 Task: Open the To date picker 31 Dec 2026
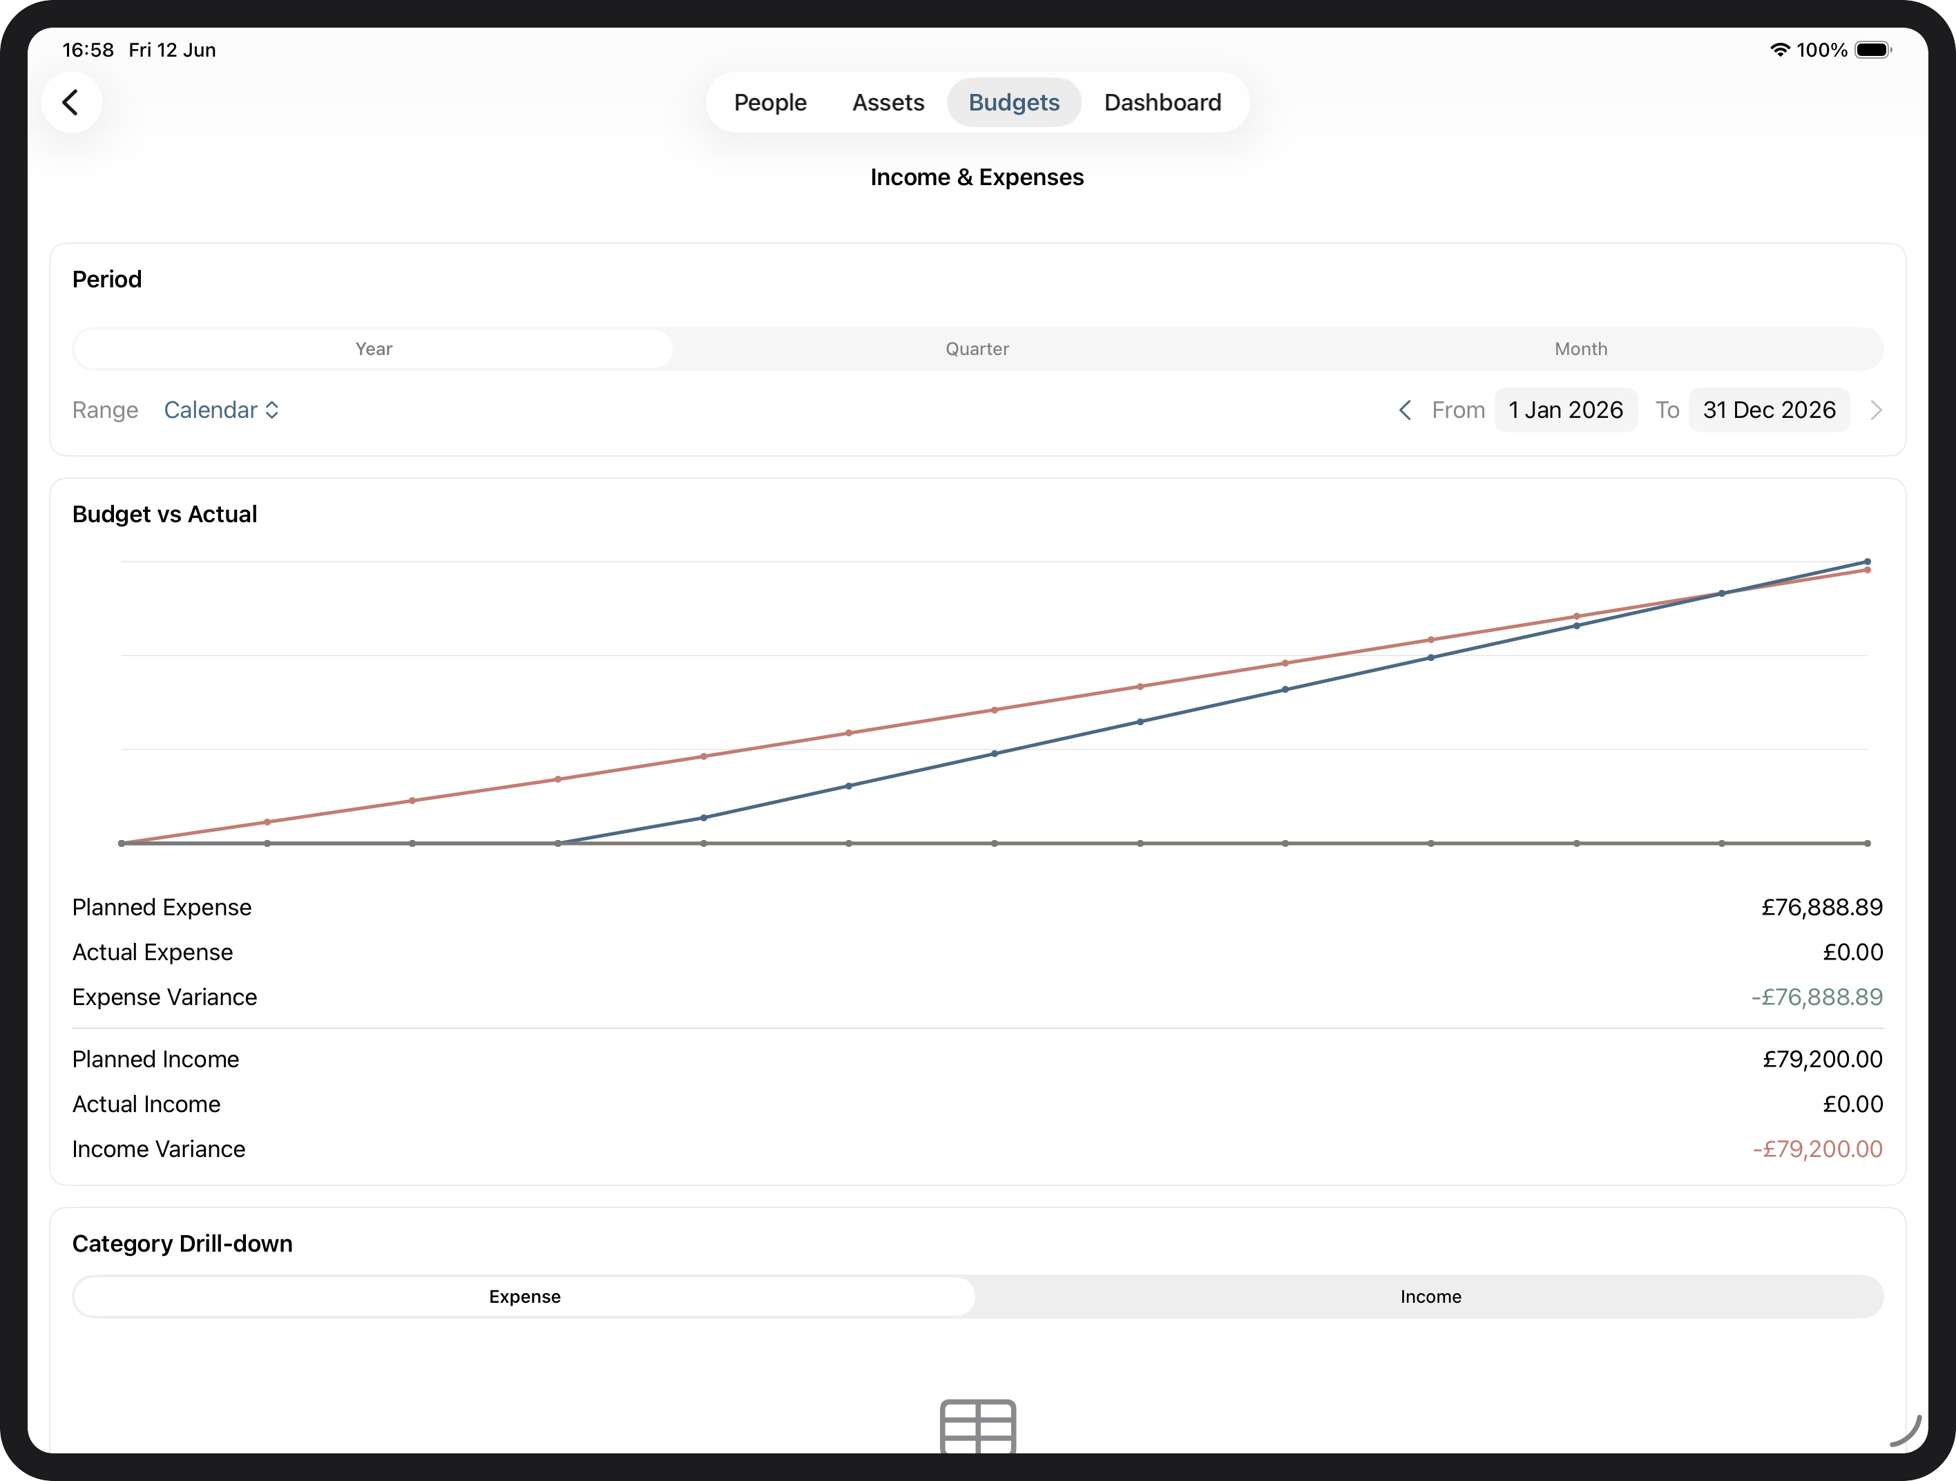1770,410
